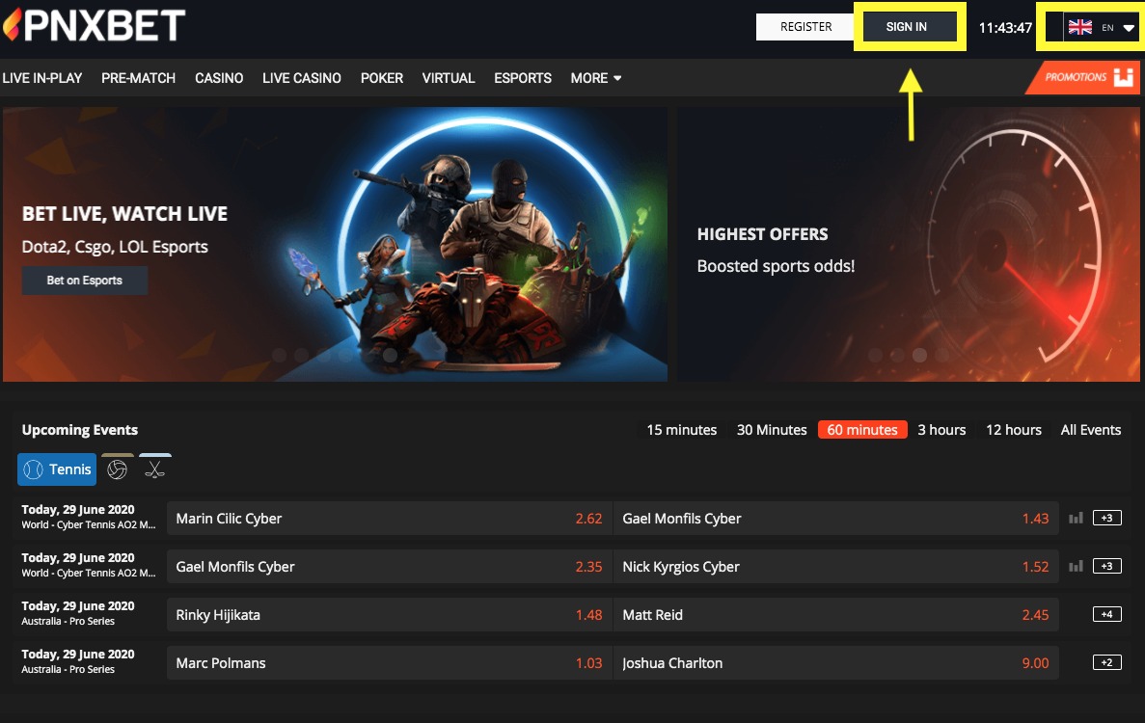Bet on Nick Kyrgios Cyber at 1.52
This screenshot has height=723, width=1145.
(835, 566)
